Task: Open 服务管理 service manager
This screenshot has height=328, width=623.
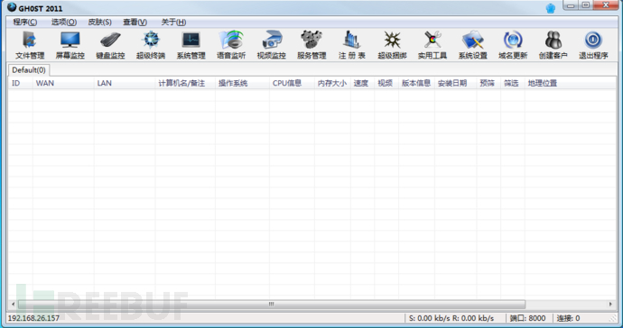Action: pos(311,45)
